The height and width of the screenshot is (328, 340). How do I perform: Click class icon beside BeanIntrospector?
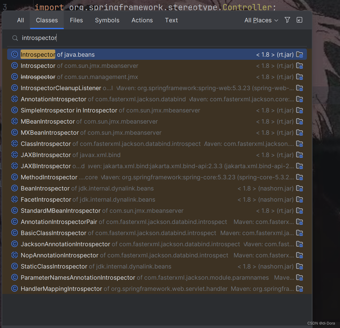pos(15,188)
